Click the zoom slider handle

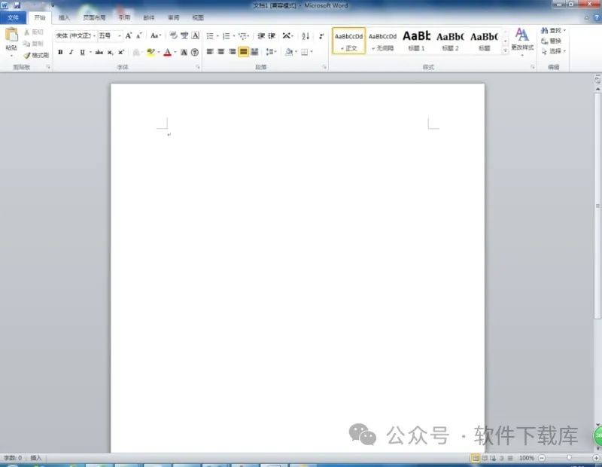(x=569, y=458)
